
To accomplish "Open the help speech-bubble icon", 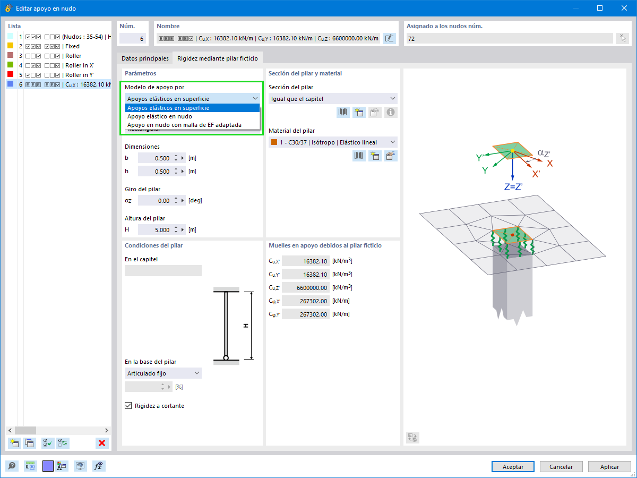I will click(x=12, y=466).
